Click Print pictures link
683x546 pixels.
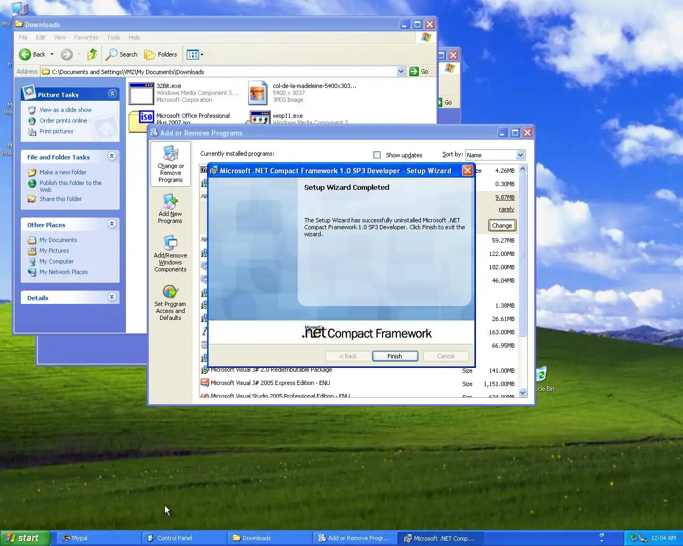pos(56,131)
